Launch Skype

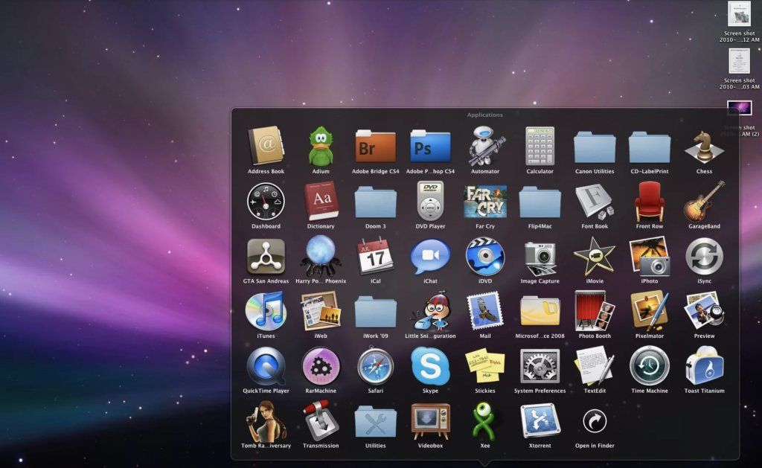(430, 366)
